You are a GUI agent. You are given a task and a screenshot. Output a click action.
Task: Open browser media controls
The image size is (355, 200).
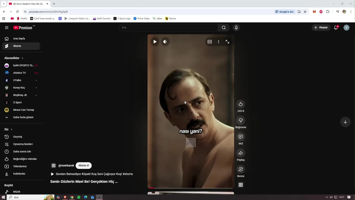338,12
